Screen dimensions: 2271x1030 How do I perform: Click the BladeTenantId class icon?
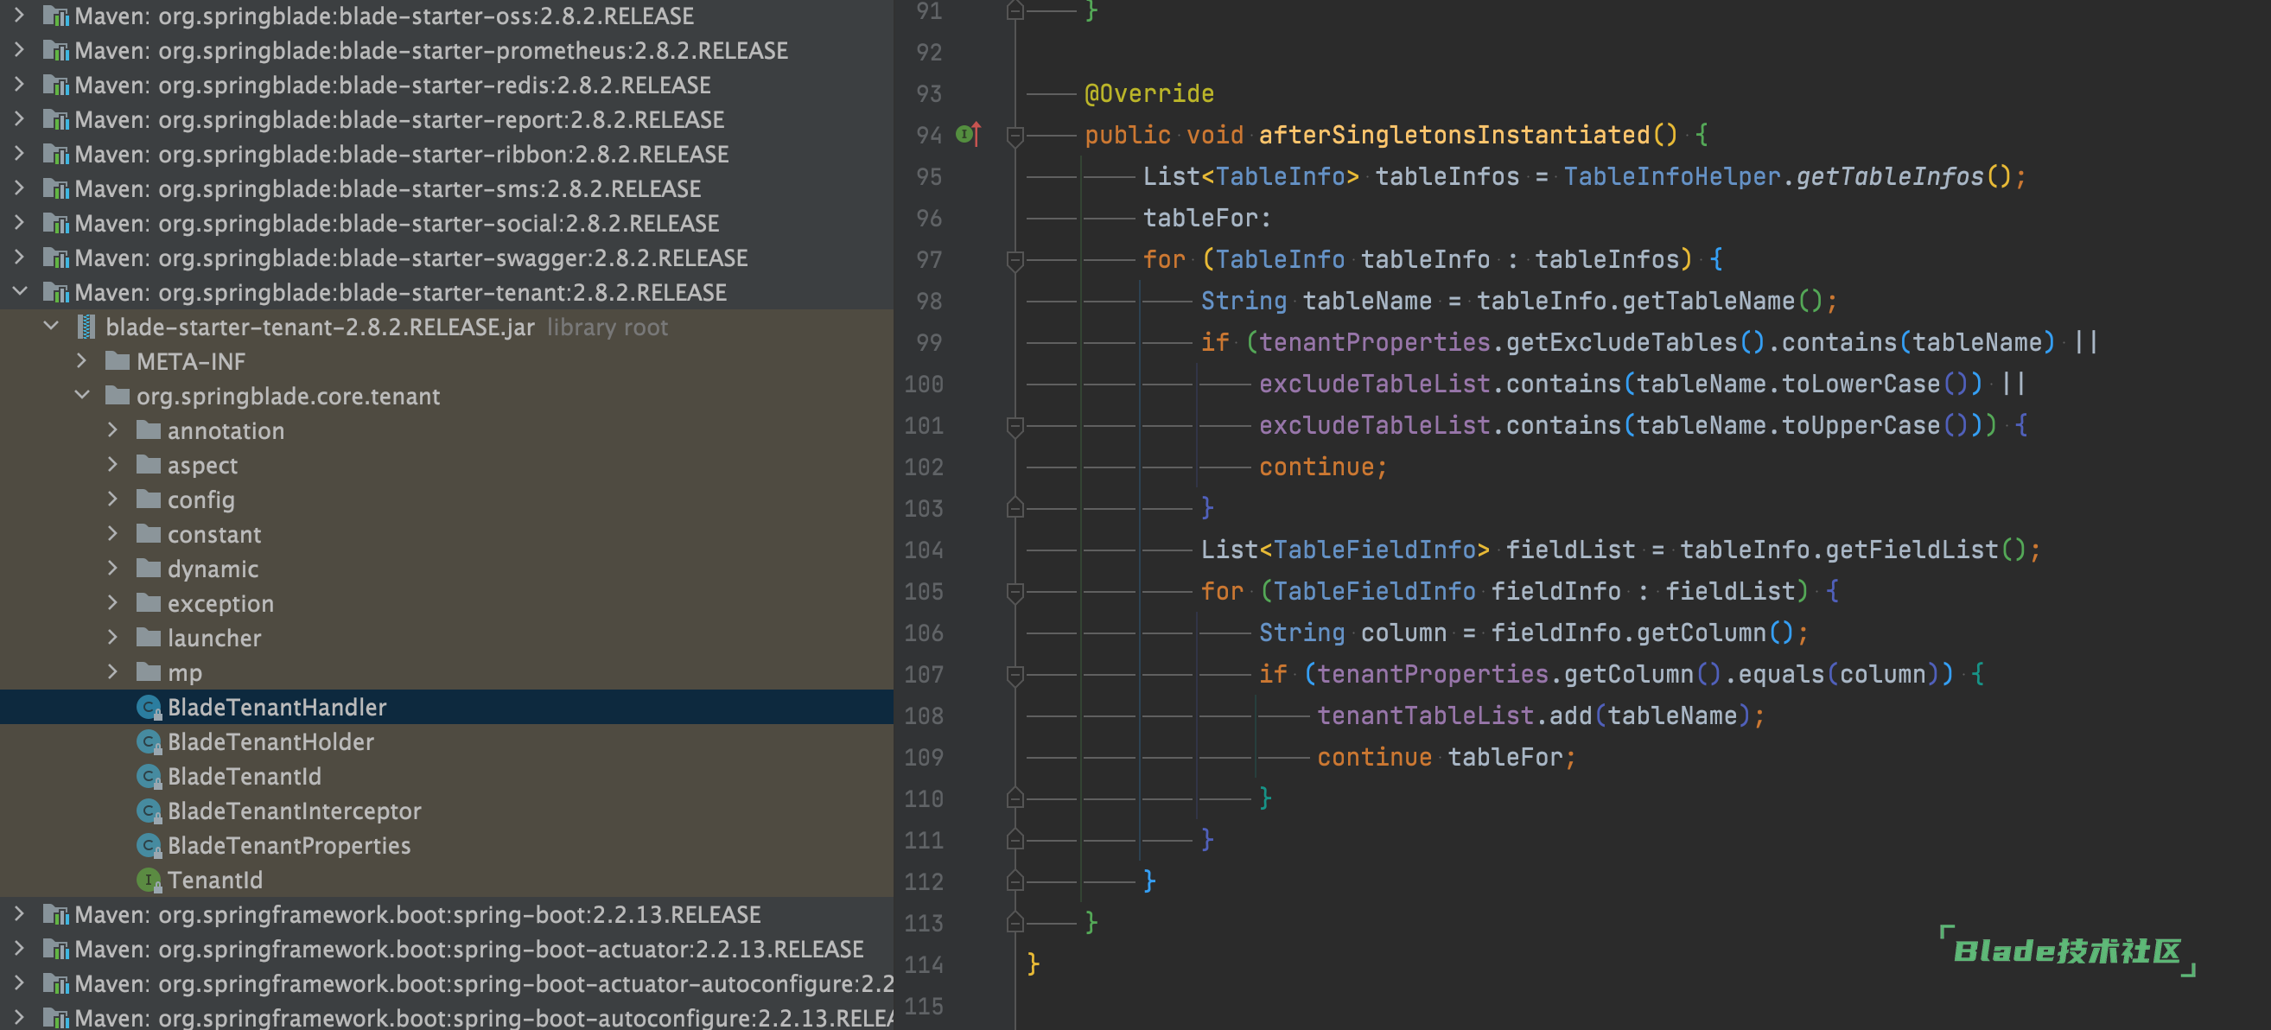[x=149, y=776]
